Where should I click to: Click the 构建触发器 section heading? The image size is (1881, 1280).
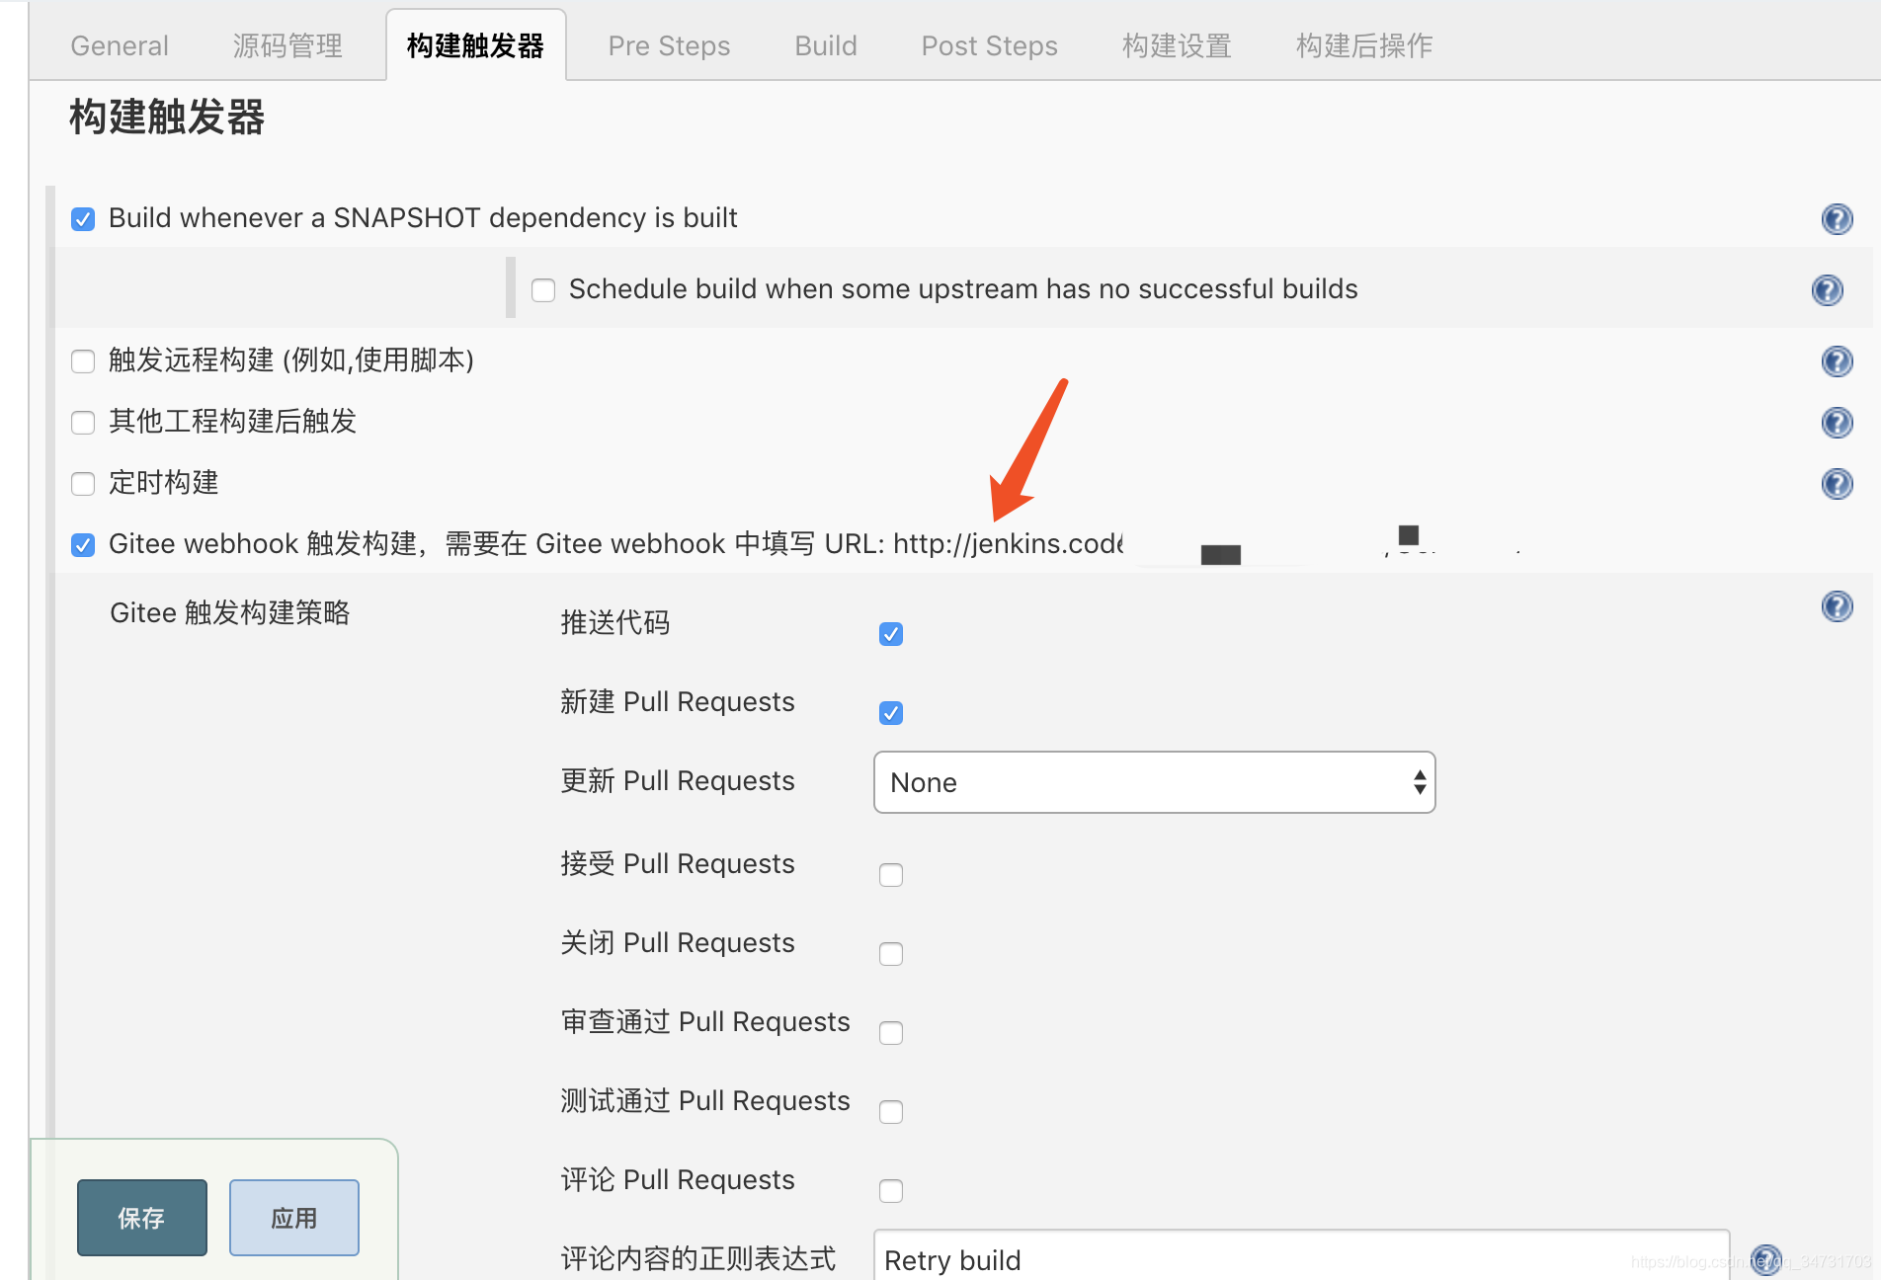(x=167, y=117)
